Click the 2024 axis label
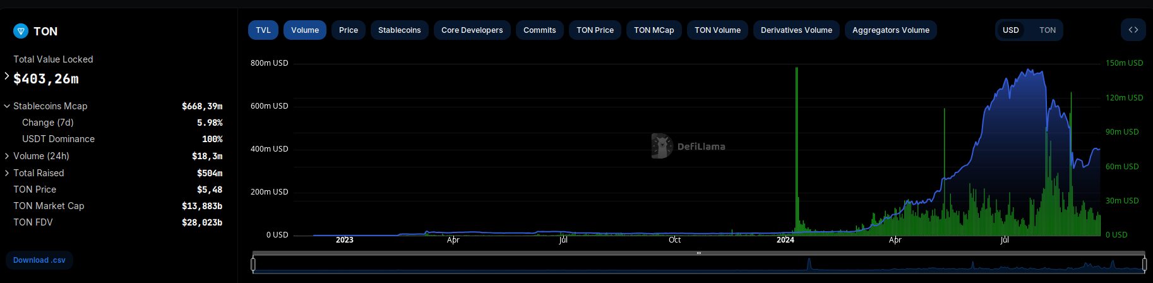The image size is (1153, 283). [786, 240]
